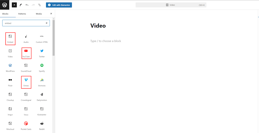259x133 pixels.
Task: Insert the Dailymotion block
Action: click(x=42, y=97)
